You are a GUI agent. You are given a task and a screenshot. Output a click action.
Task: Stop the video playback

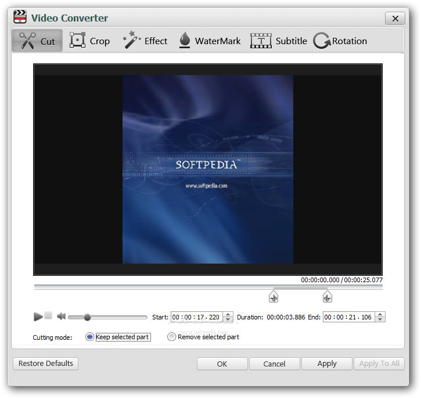[x=48, y=315]
